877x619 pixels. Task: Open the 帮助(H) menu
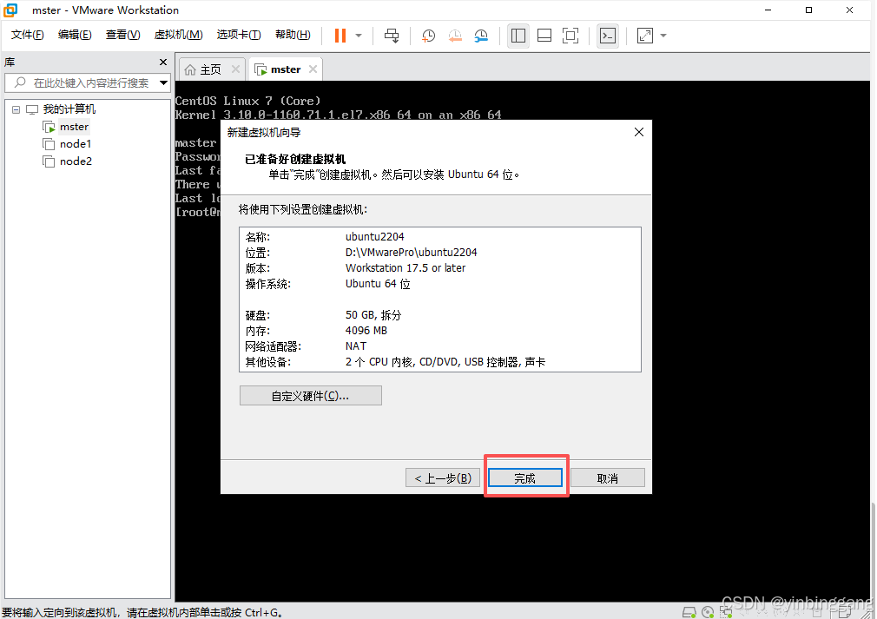pyautogui.click(x=293, y=35)
